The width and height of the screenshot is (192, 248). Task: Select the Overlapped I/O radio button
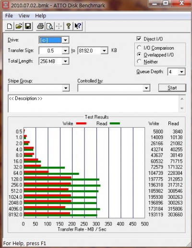click(139, 54)
